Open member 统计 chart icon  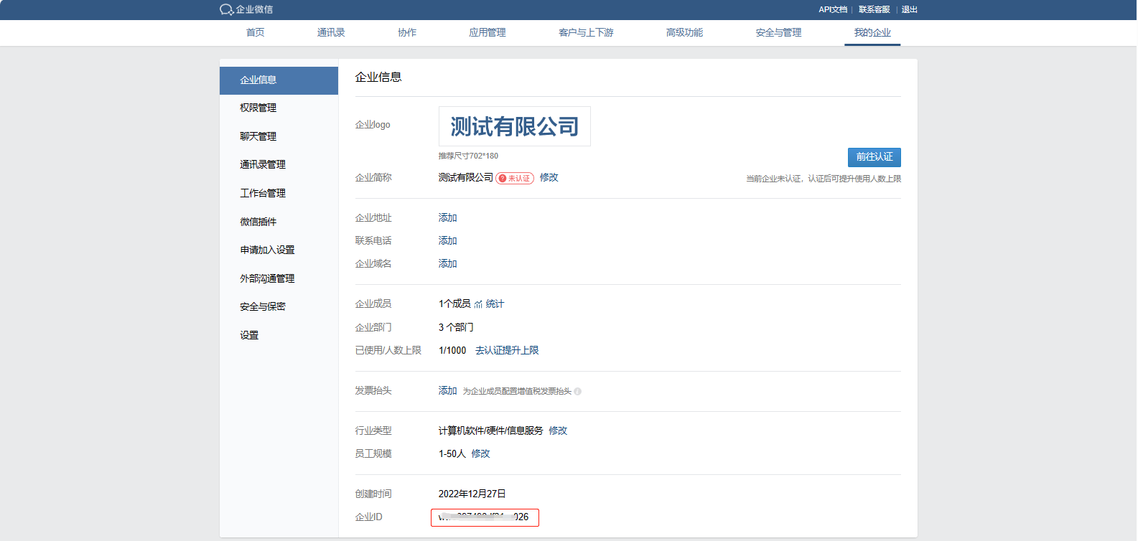(x=478, y=304)
